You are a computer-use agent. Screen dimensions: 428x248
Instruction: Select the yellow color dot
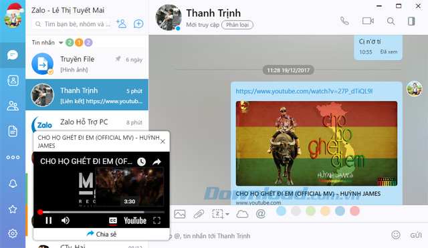(326, 211)
